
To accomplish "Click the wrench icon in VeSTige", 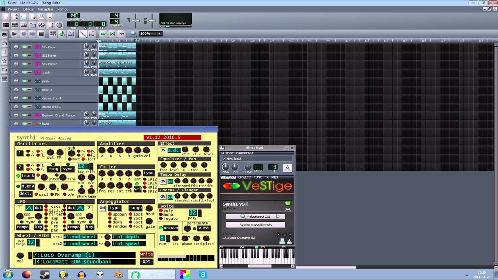I will tap(288, 209).
